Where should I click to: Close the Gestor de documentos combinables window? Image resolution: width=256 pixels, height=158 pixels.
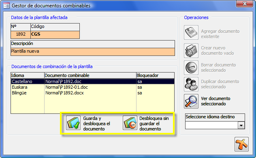244,4
